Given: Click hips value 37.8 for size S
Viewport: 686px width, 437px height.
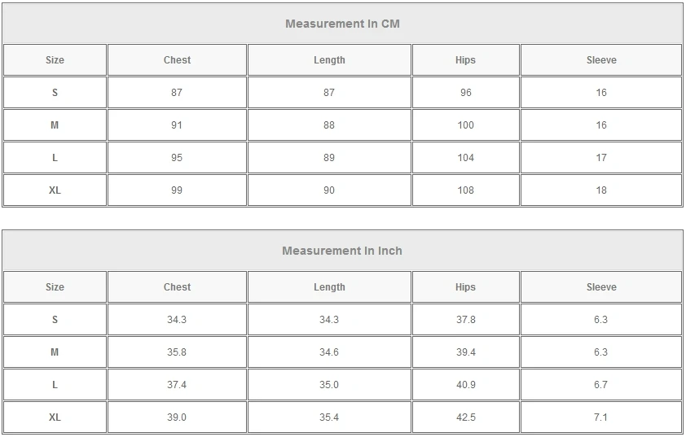Looking at the screenshot, I should [x=465, y=320].
